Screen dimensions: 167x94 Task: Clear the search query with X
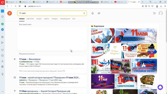coord(84,13)
